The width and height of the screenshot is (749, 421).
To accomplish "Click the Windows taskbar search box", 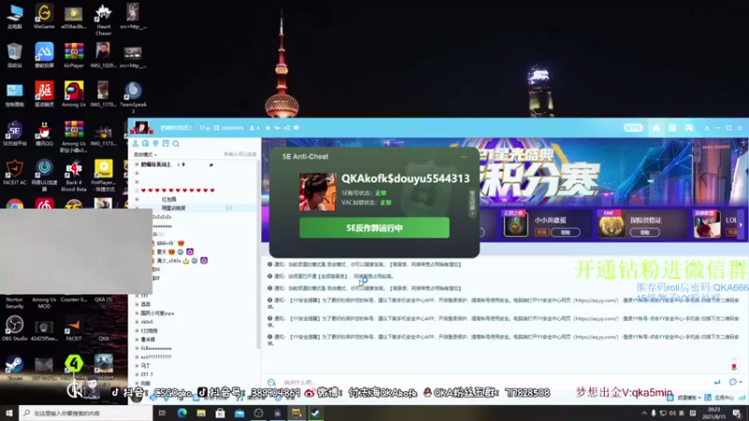I will click(x=86, y=413).
